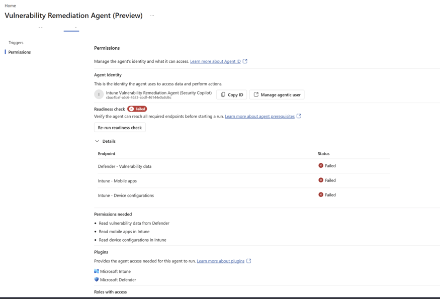The width and height of the screenshot is (440, 299).
Task: Click the underlined active tab at top
Action: pyautogui.click(x=71, y=29)
